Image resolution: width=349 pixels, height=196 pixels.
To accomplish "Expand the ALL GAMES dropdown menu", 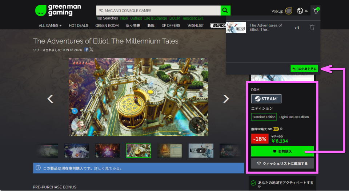I will (x=50, y=26).
